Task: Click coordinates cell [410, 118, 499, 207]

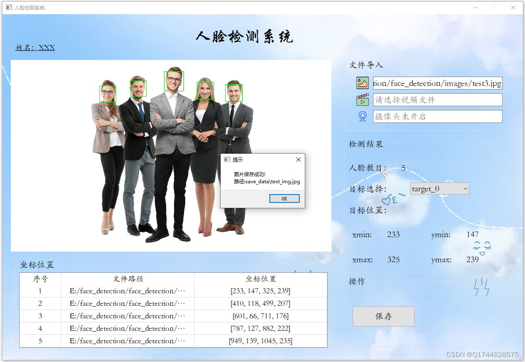Action: pos(261,304)
